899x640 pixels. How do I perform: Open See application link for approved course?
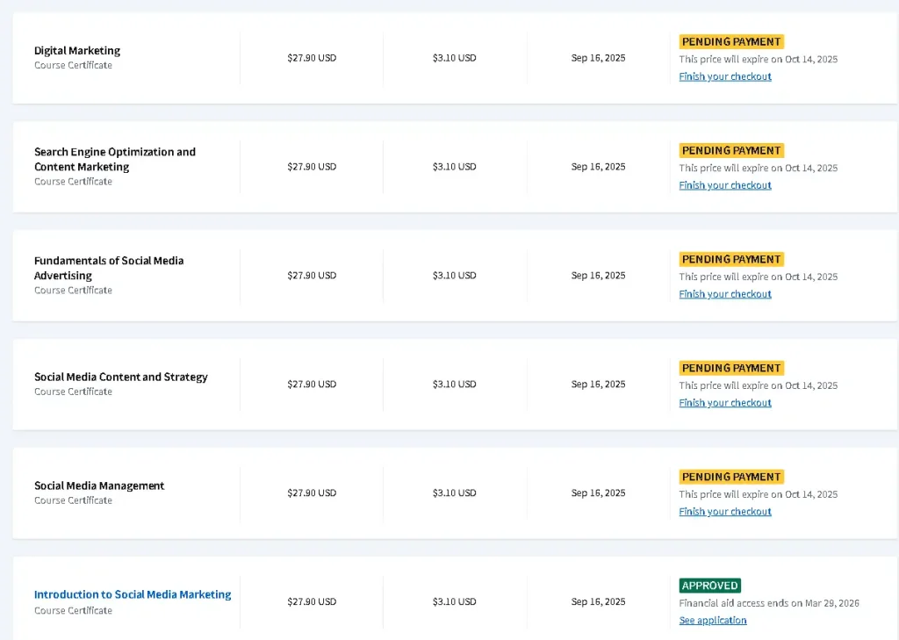pos(713,621)
